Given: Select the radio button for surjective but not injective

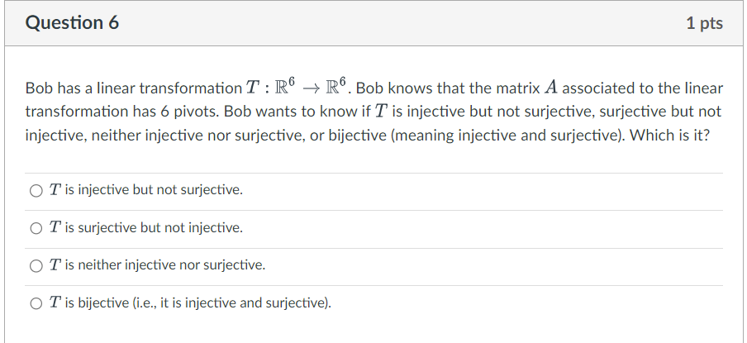Looking at the screenshot, I should 36,229.
